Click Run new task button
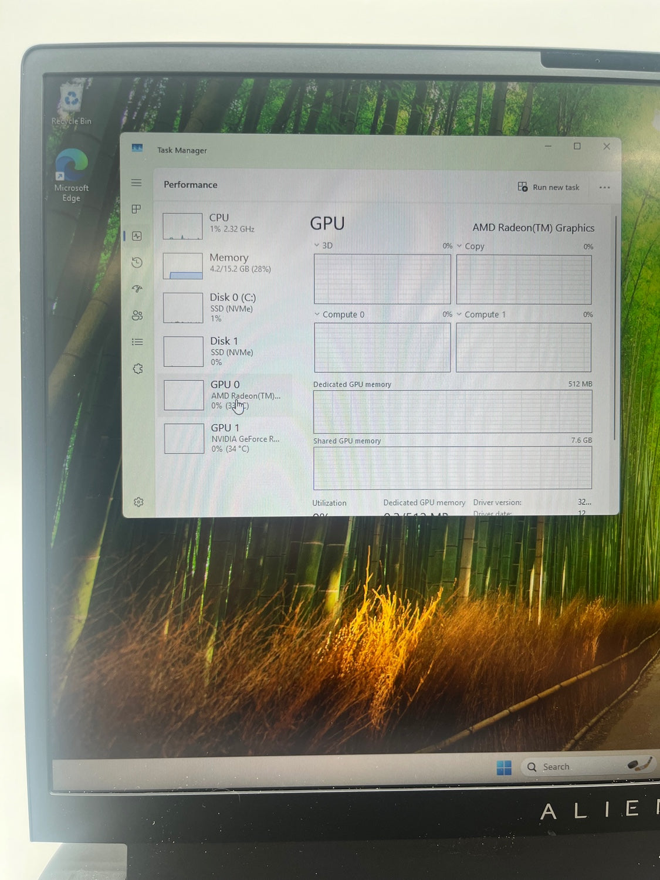660x880 pixels. [549, 187]
